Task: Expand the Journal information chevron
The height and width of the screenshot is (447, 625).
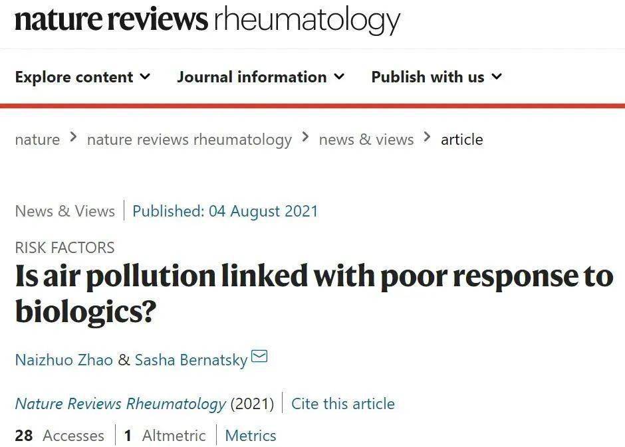Action: 339,77
